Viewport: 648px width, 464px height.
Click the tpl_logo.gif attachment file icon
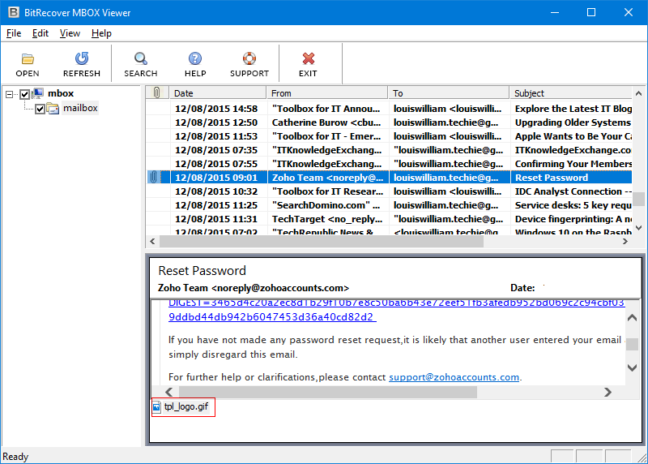click(x=156, y=407)
